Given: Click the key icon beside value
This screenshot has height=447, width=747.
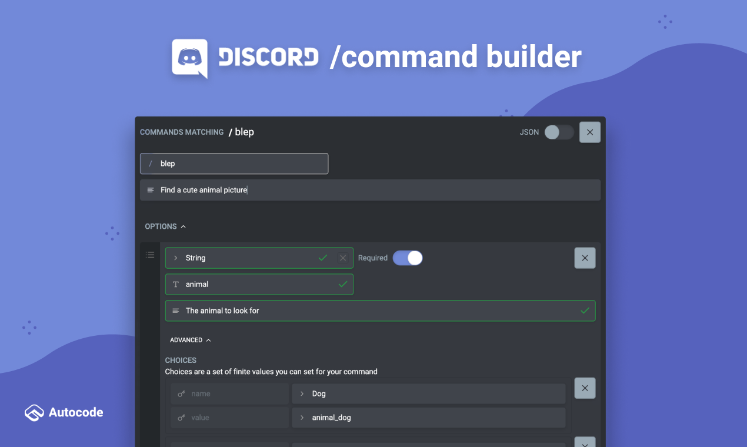Looking at the screenshot, I should (181, 418).
